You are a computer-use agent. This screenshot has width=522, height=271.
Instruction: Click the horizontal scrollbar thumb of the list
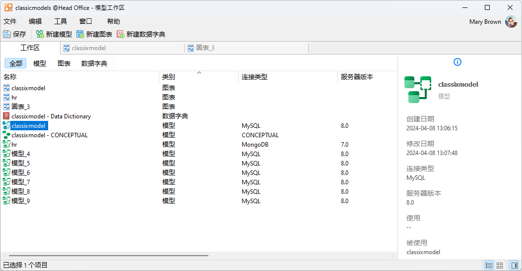click(x=109, y=256)
